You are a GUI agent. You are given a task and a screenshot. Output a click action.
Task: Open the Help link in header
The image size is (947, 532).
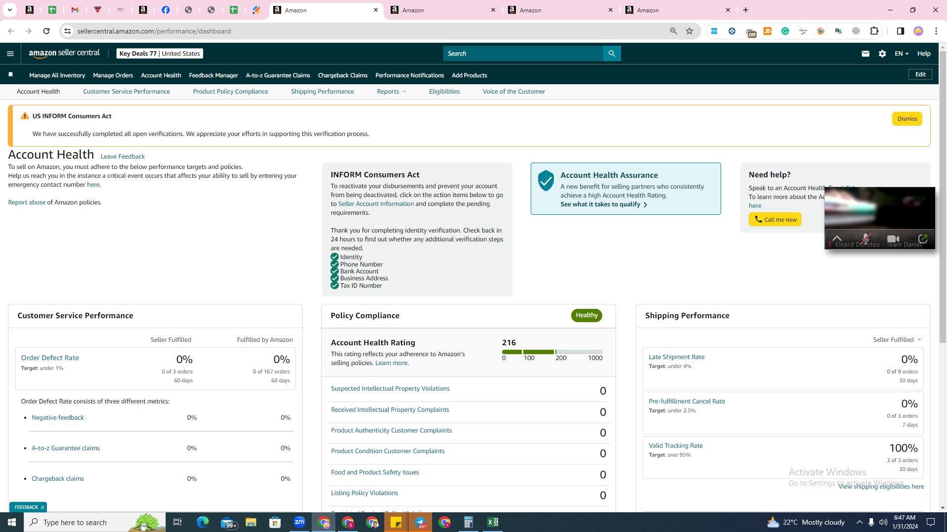tap(924, 54)
